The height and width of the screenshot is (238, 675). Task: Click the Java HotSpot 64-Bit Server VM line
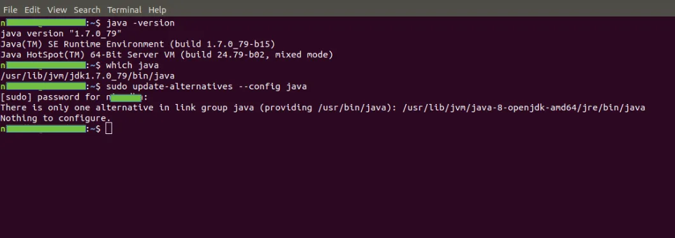pyautogui.click(x=167, y=55)
